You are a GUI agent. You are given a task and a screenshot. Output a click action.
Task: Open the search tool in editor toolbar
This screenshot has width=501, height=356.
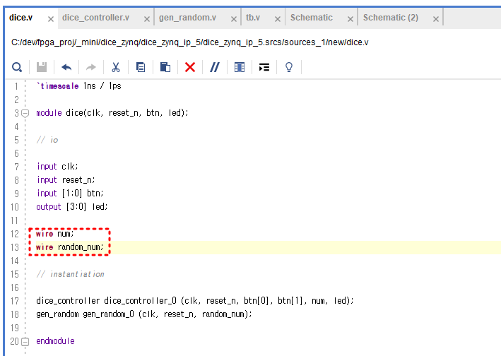(17, 67)
